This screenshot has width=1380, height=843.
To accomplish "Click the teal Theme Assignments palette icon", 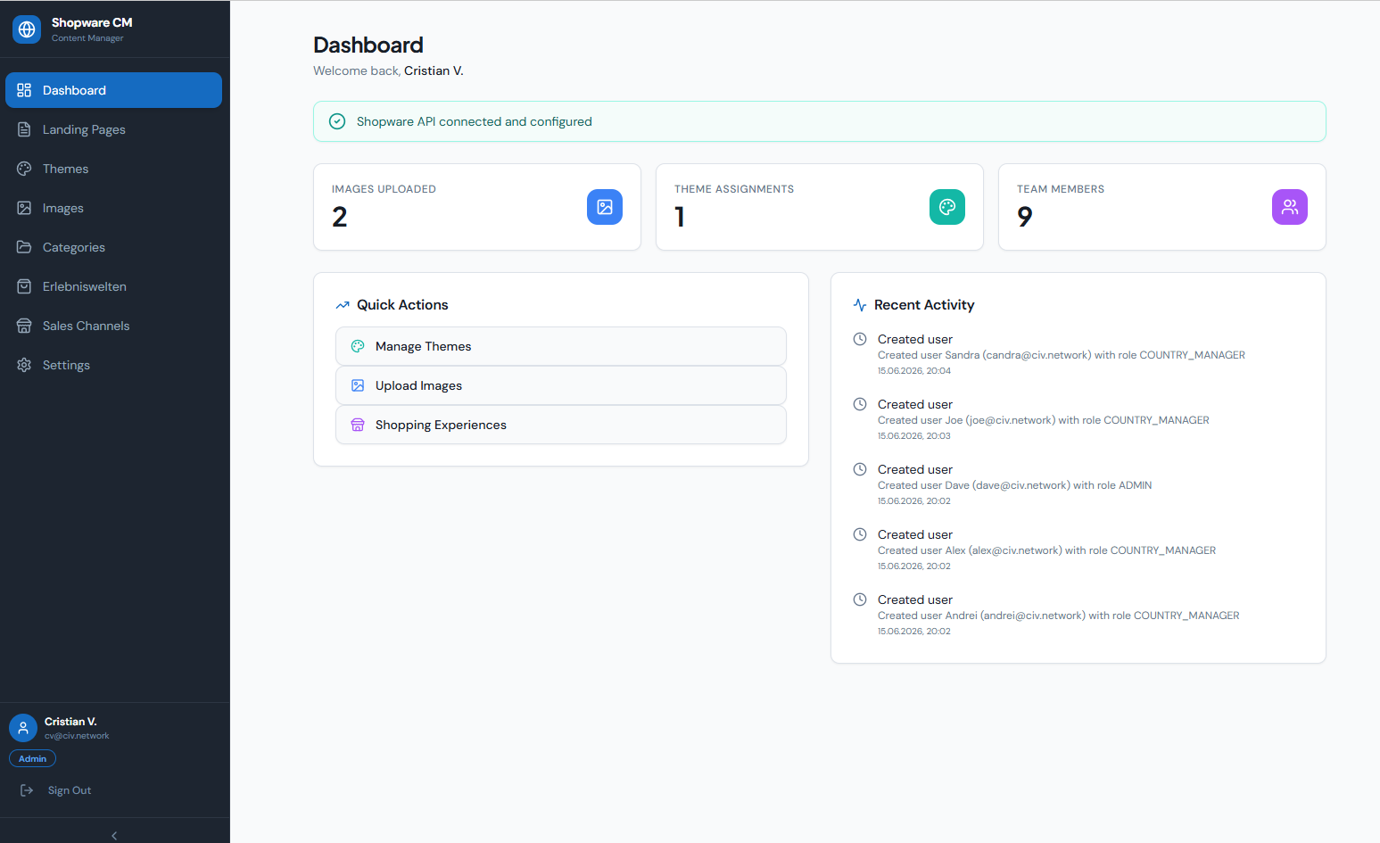I will coord(947,207).
